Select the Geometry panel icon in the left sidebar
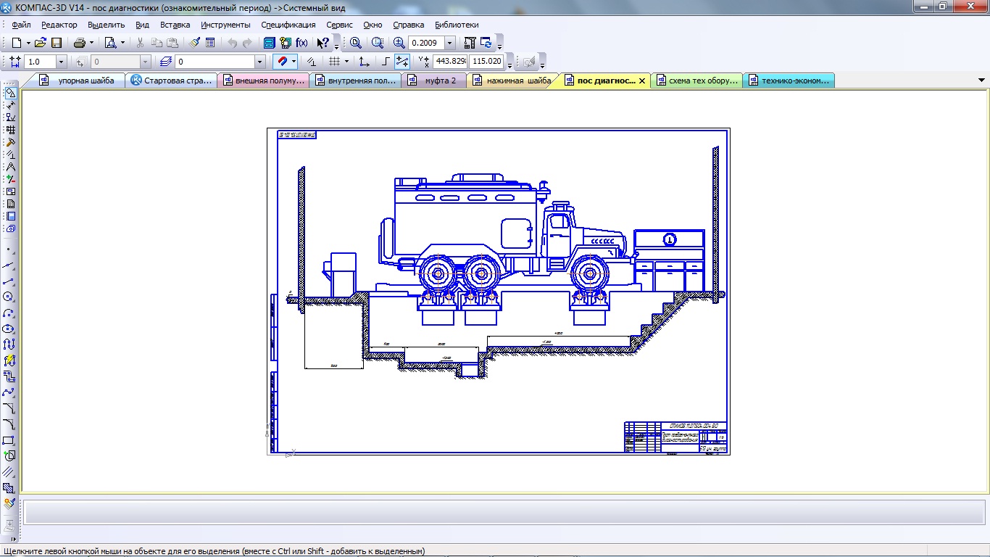The height and width of the screenshot is (557, 990). (10, 93)
